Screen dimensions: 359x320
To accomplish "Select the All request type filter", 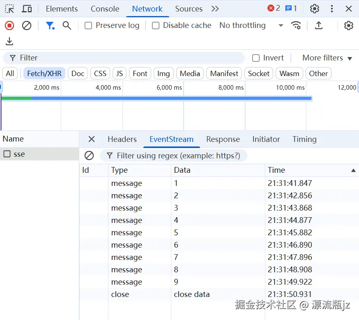I will [x=10, y=73].
